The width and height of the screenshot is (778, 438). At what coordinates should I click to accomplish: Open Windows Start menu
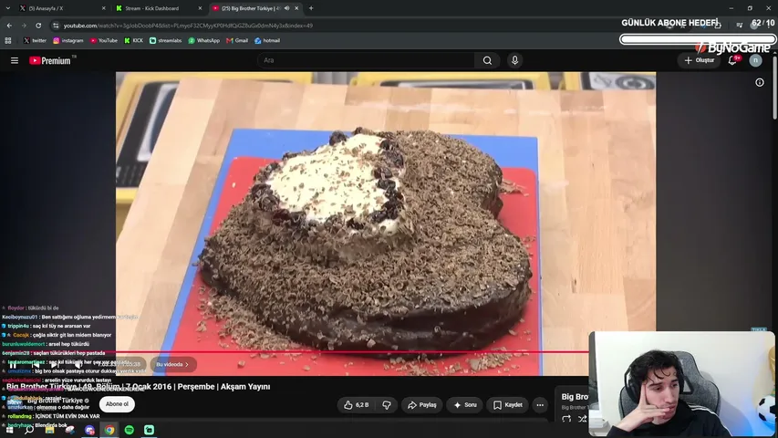pyautogui.click(x=9, y=430)
